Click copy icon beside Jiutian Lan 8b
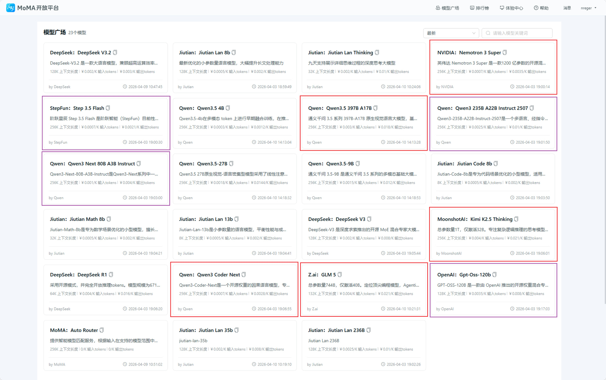Image resolution: width=606 pixels, height=380 pixels. pos(234,53)
